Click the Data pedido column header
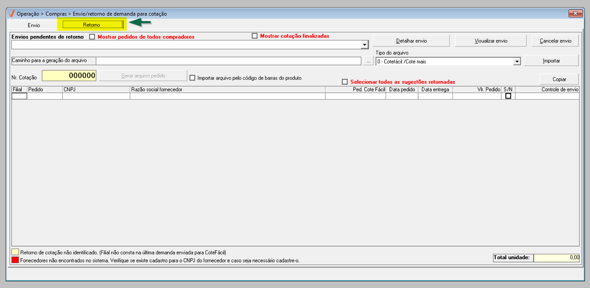This screenshot has width=590, height=288. (x=402, y=90)
